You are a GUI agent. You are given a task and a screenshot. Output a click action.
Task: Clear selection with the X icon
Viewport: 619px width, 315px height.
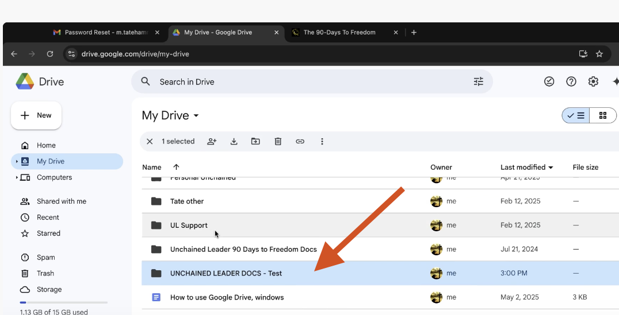click(x=150, y=141)
